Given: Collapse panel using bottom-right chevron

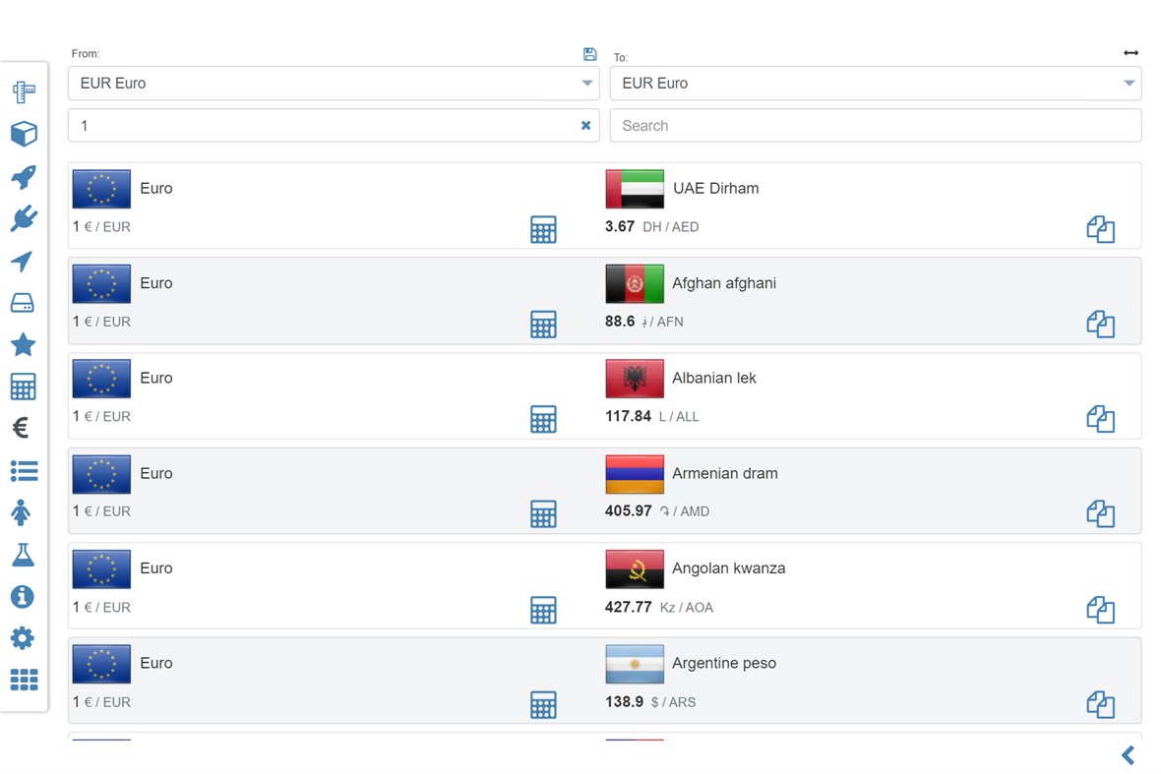Looking at the screenshot, I should click(1129, 755).
